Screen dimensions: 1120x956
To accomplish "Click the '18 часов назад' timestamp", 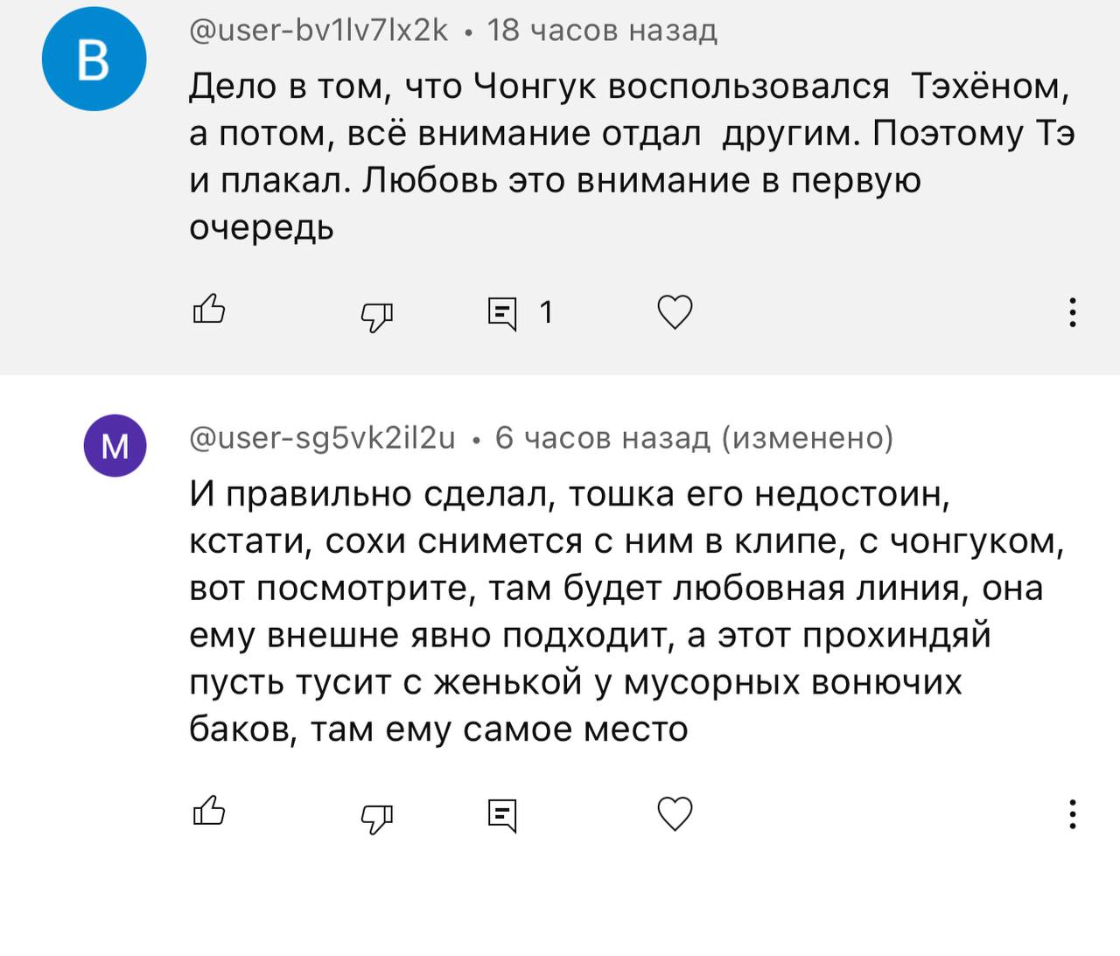I will click(x=602, y=31).
